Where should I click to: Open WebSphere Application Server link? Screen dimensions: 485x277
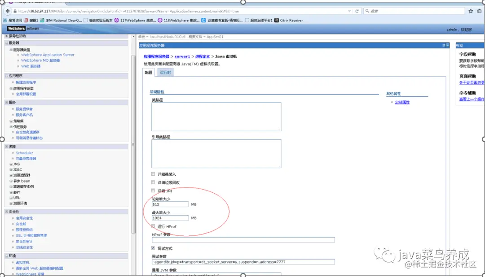48,55
